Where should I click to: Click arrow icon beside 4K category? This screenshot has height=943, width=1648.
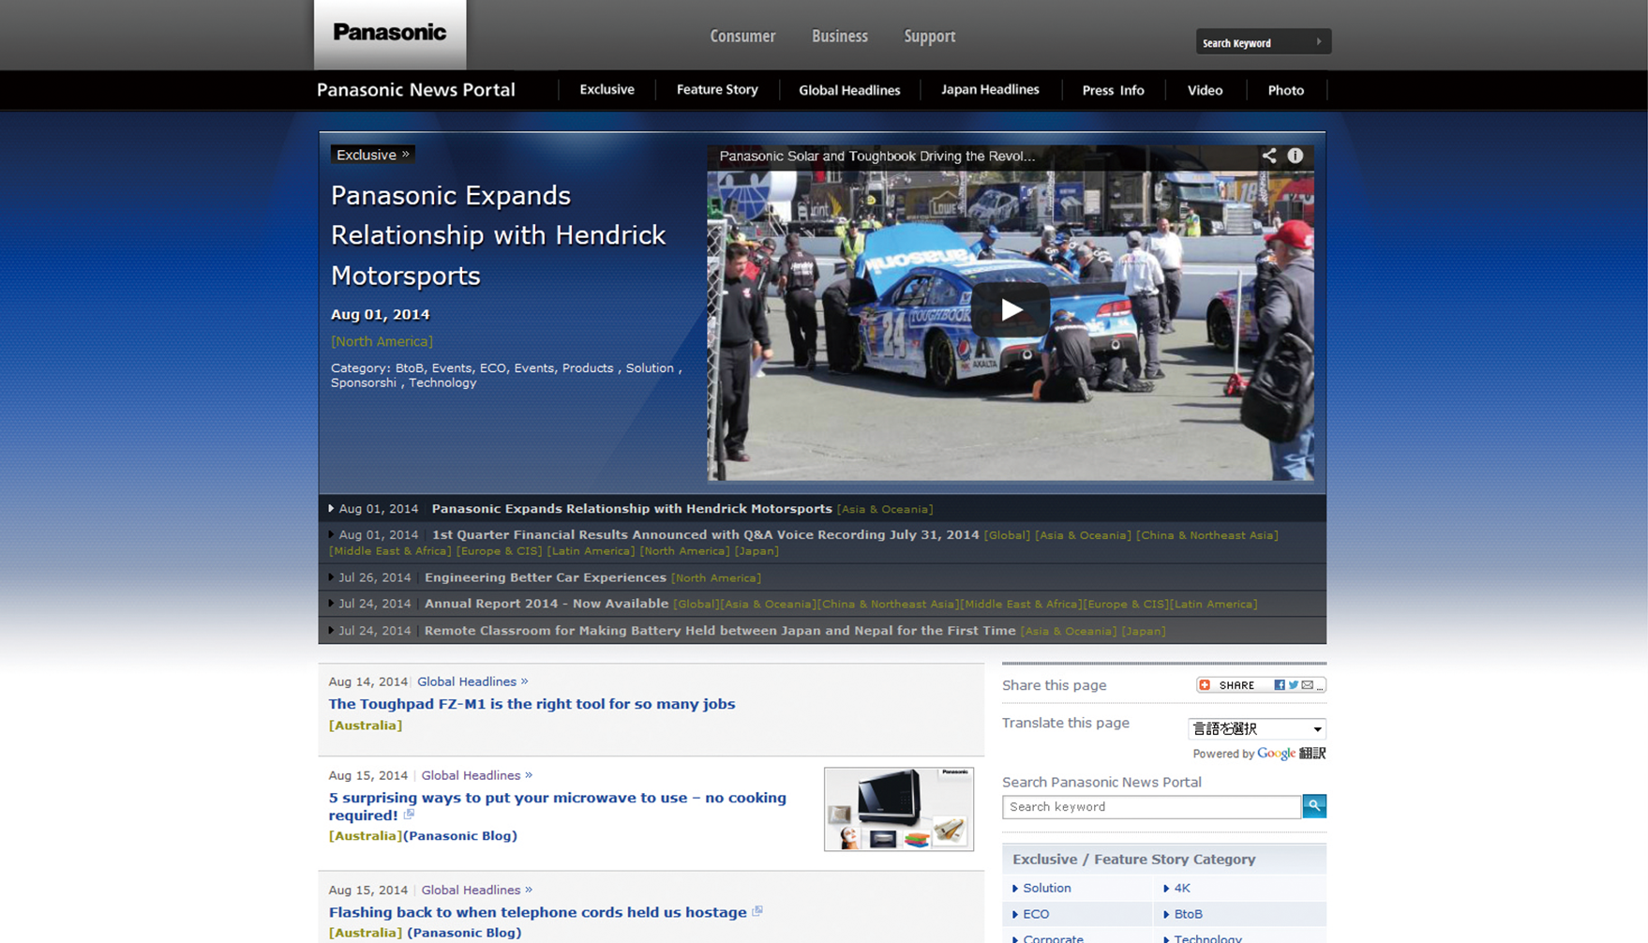coord(1166,889)
